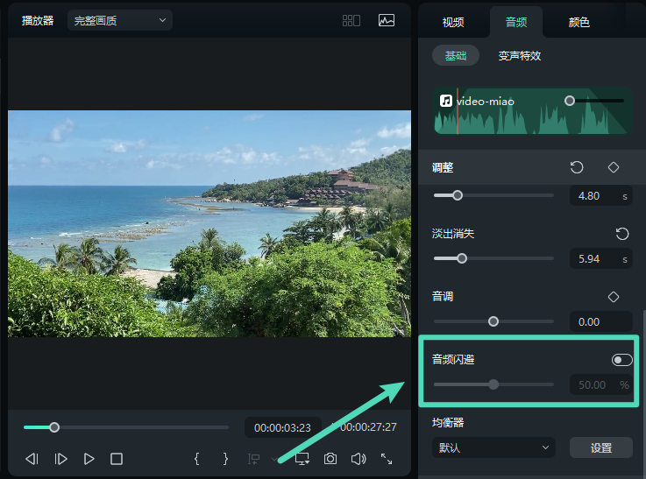
Task: Mark out point with right brace icon
Action: tap(225, 459)
